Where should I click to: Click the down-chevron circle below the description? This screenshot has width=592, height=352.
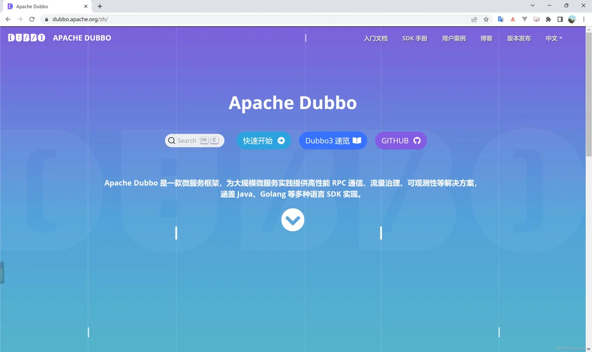coord(293,220)
